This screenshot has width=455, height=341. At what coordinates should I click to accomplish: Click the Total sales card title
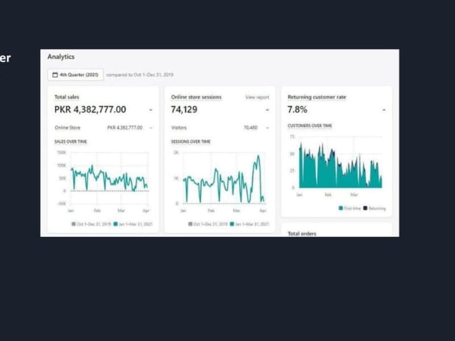67,97
